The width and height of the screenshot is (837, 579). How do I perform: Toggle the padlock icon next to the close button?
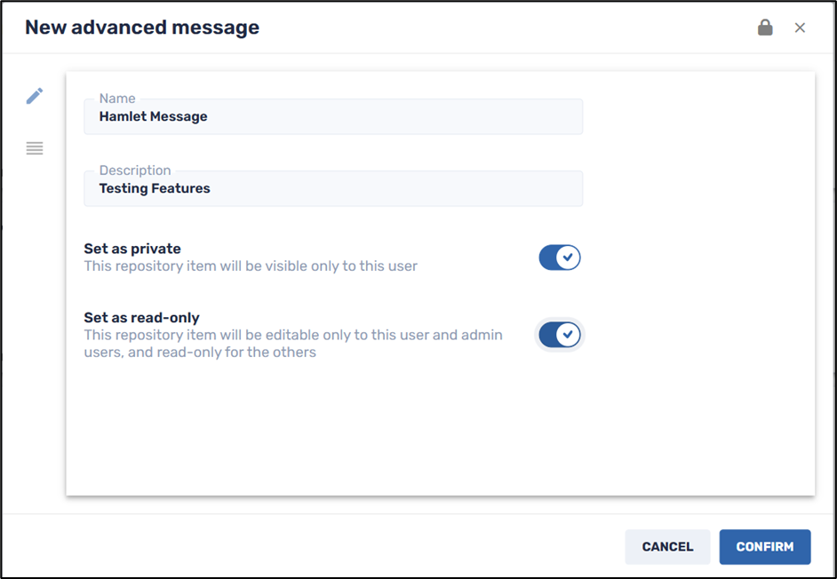click(x=765, y=28)
